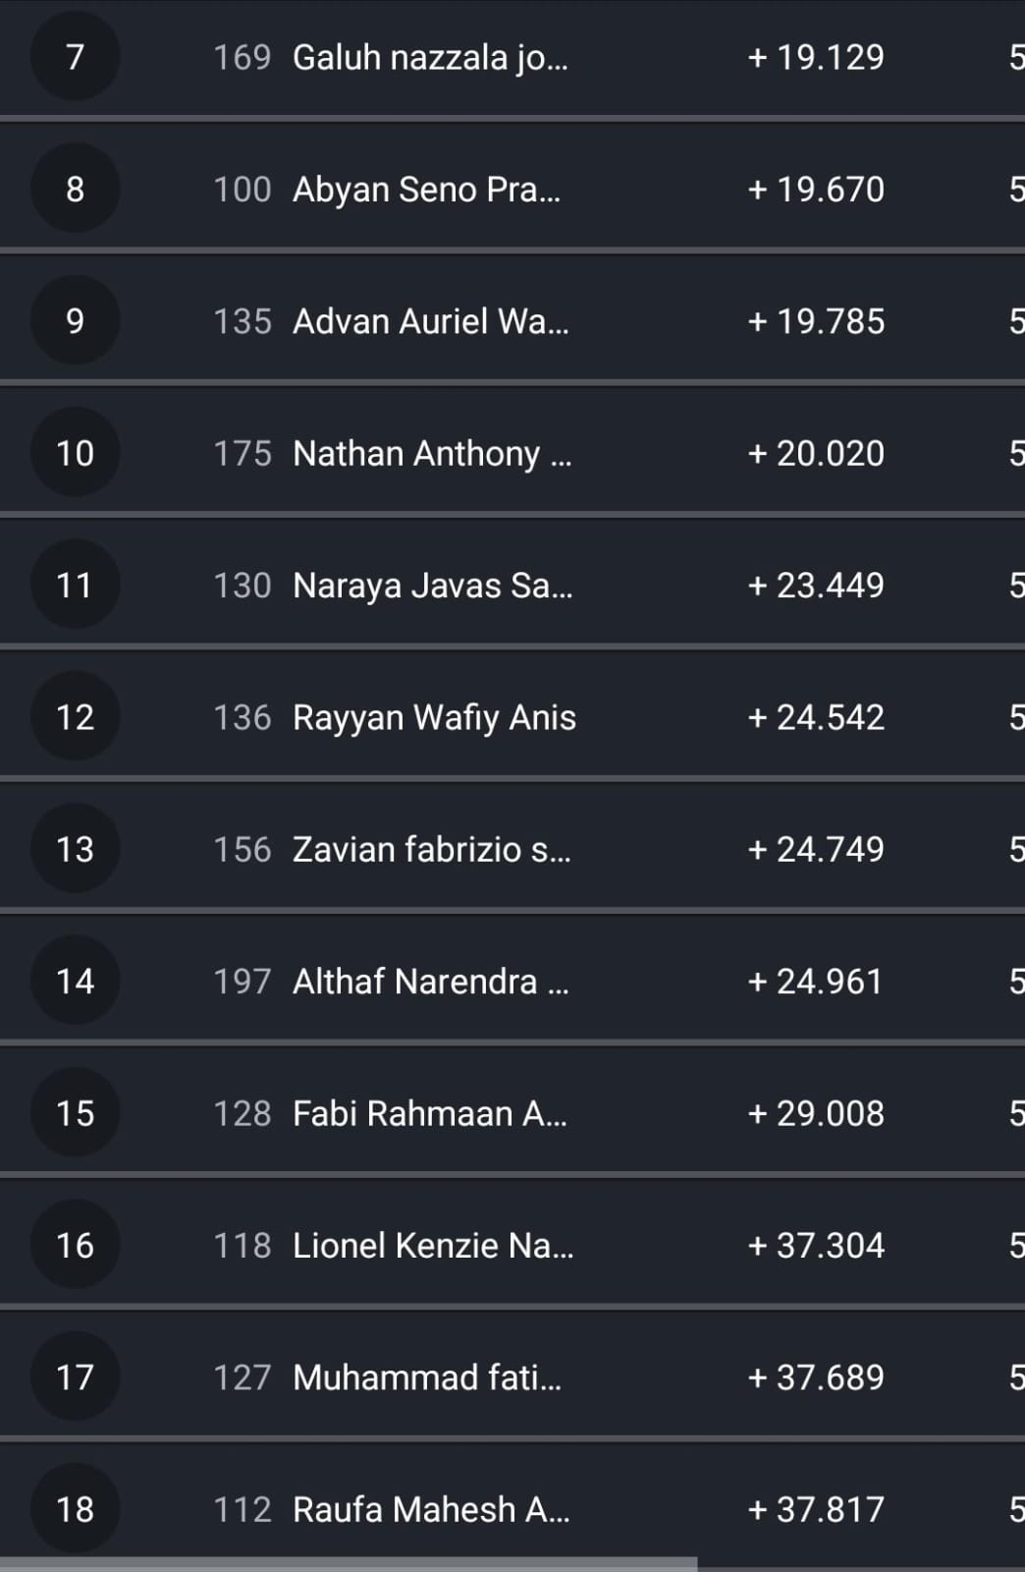Click gap time + 37.304
This screenshot has height=1572, width=1025.
click(x=816, y=1246)
